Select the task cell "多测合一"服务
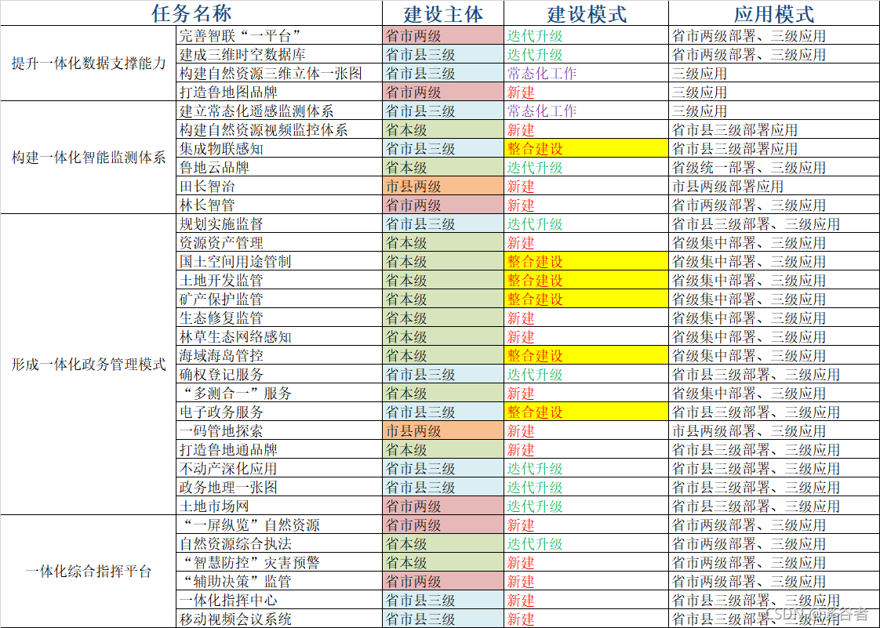 [x=279, y=393]
